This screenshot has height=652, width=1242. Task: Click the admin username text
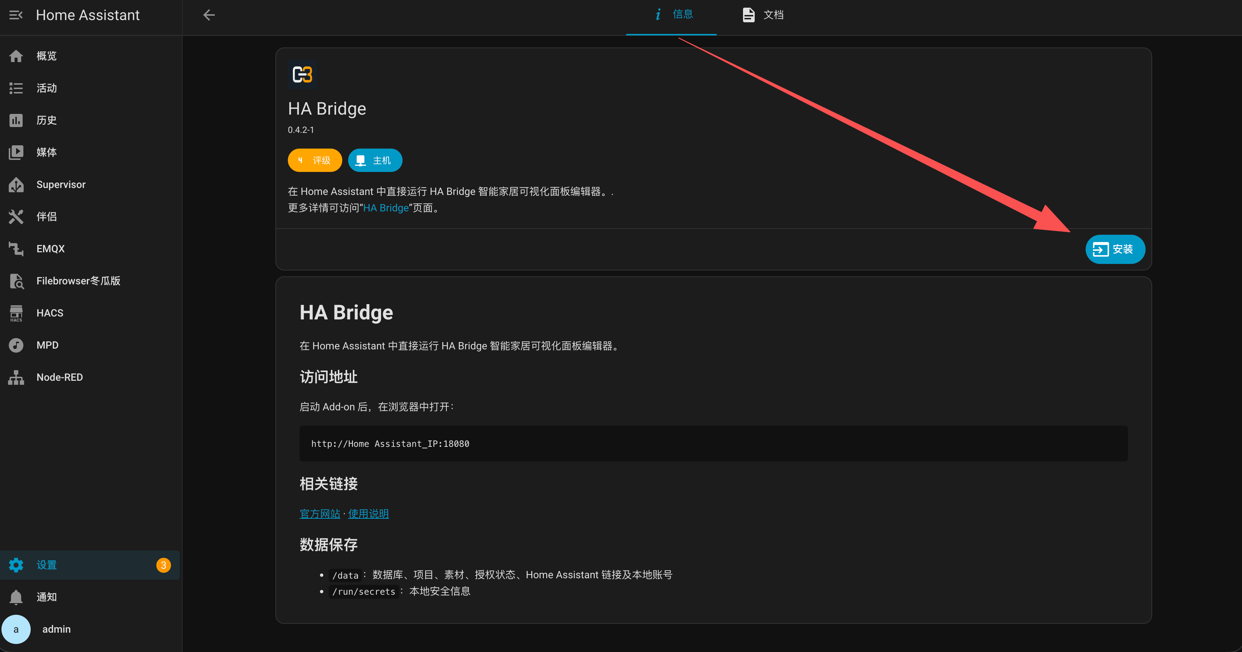pyautogui.click(x=56, y=629)
